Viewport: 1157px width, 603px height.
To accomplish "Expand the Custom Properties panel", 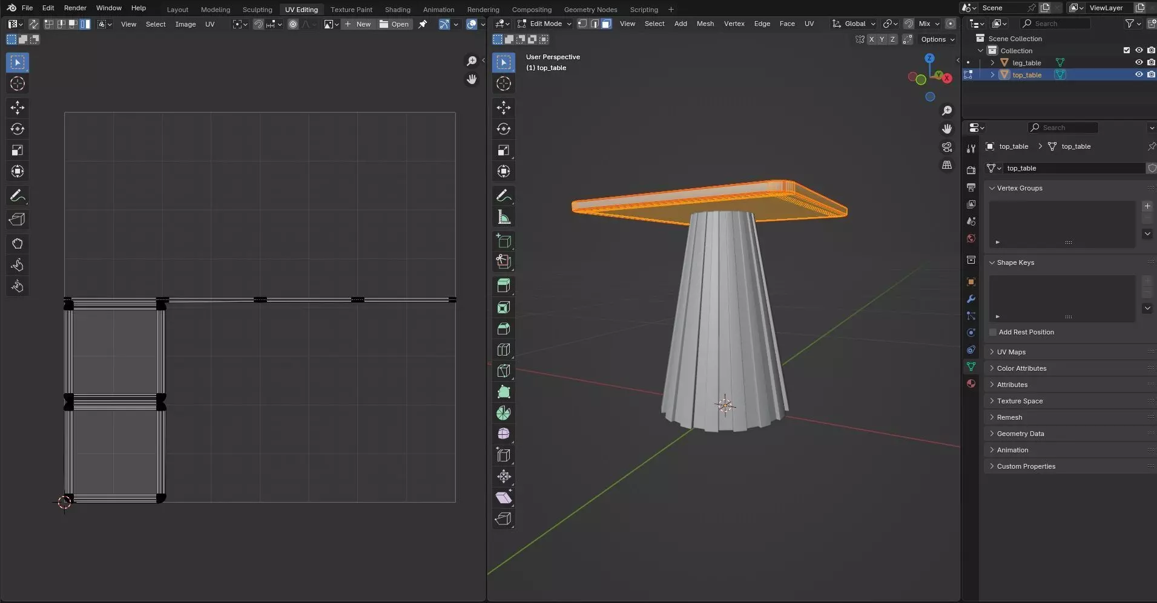I will [1026, 466].
